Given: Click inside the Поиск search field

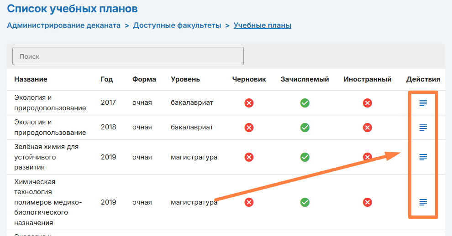Looking at the screenshot, I should pos(128,56).
